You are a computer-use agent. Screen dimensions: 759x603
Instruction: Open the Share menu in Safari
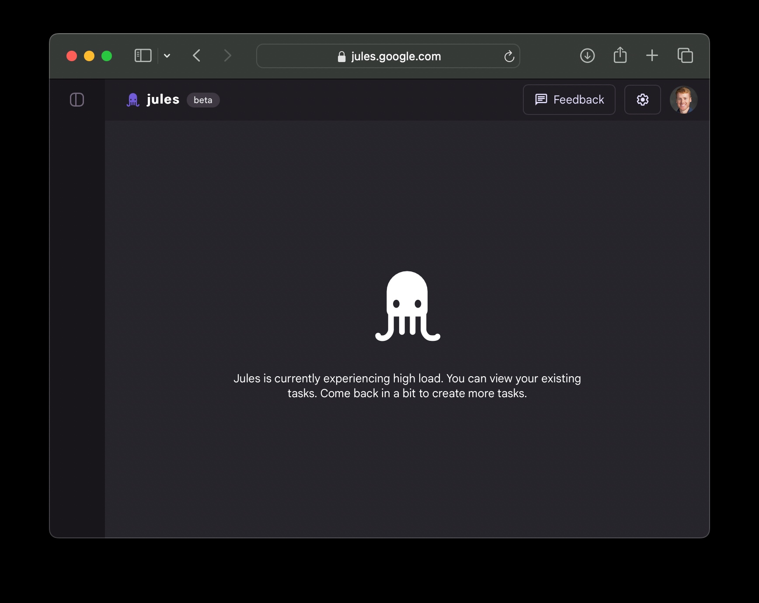(620, 55)
